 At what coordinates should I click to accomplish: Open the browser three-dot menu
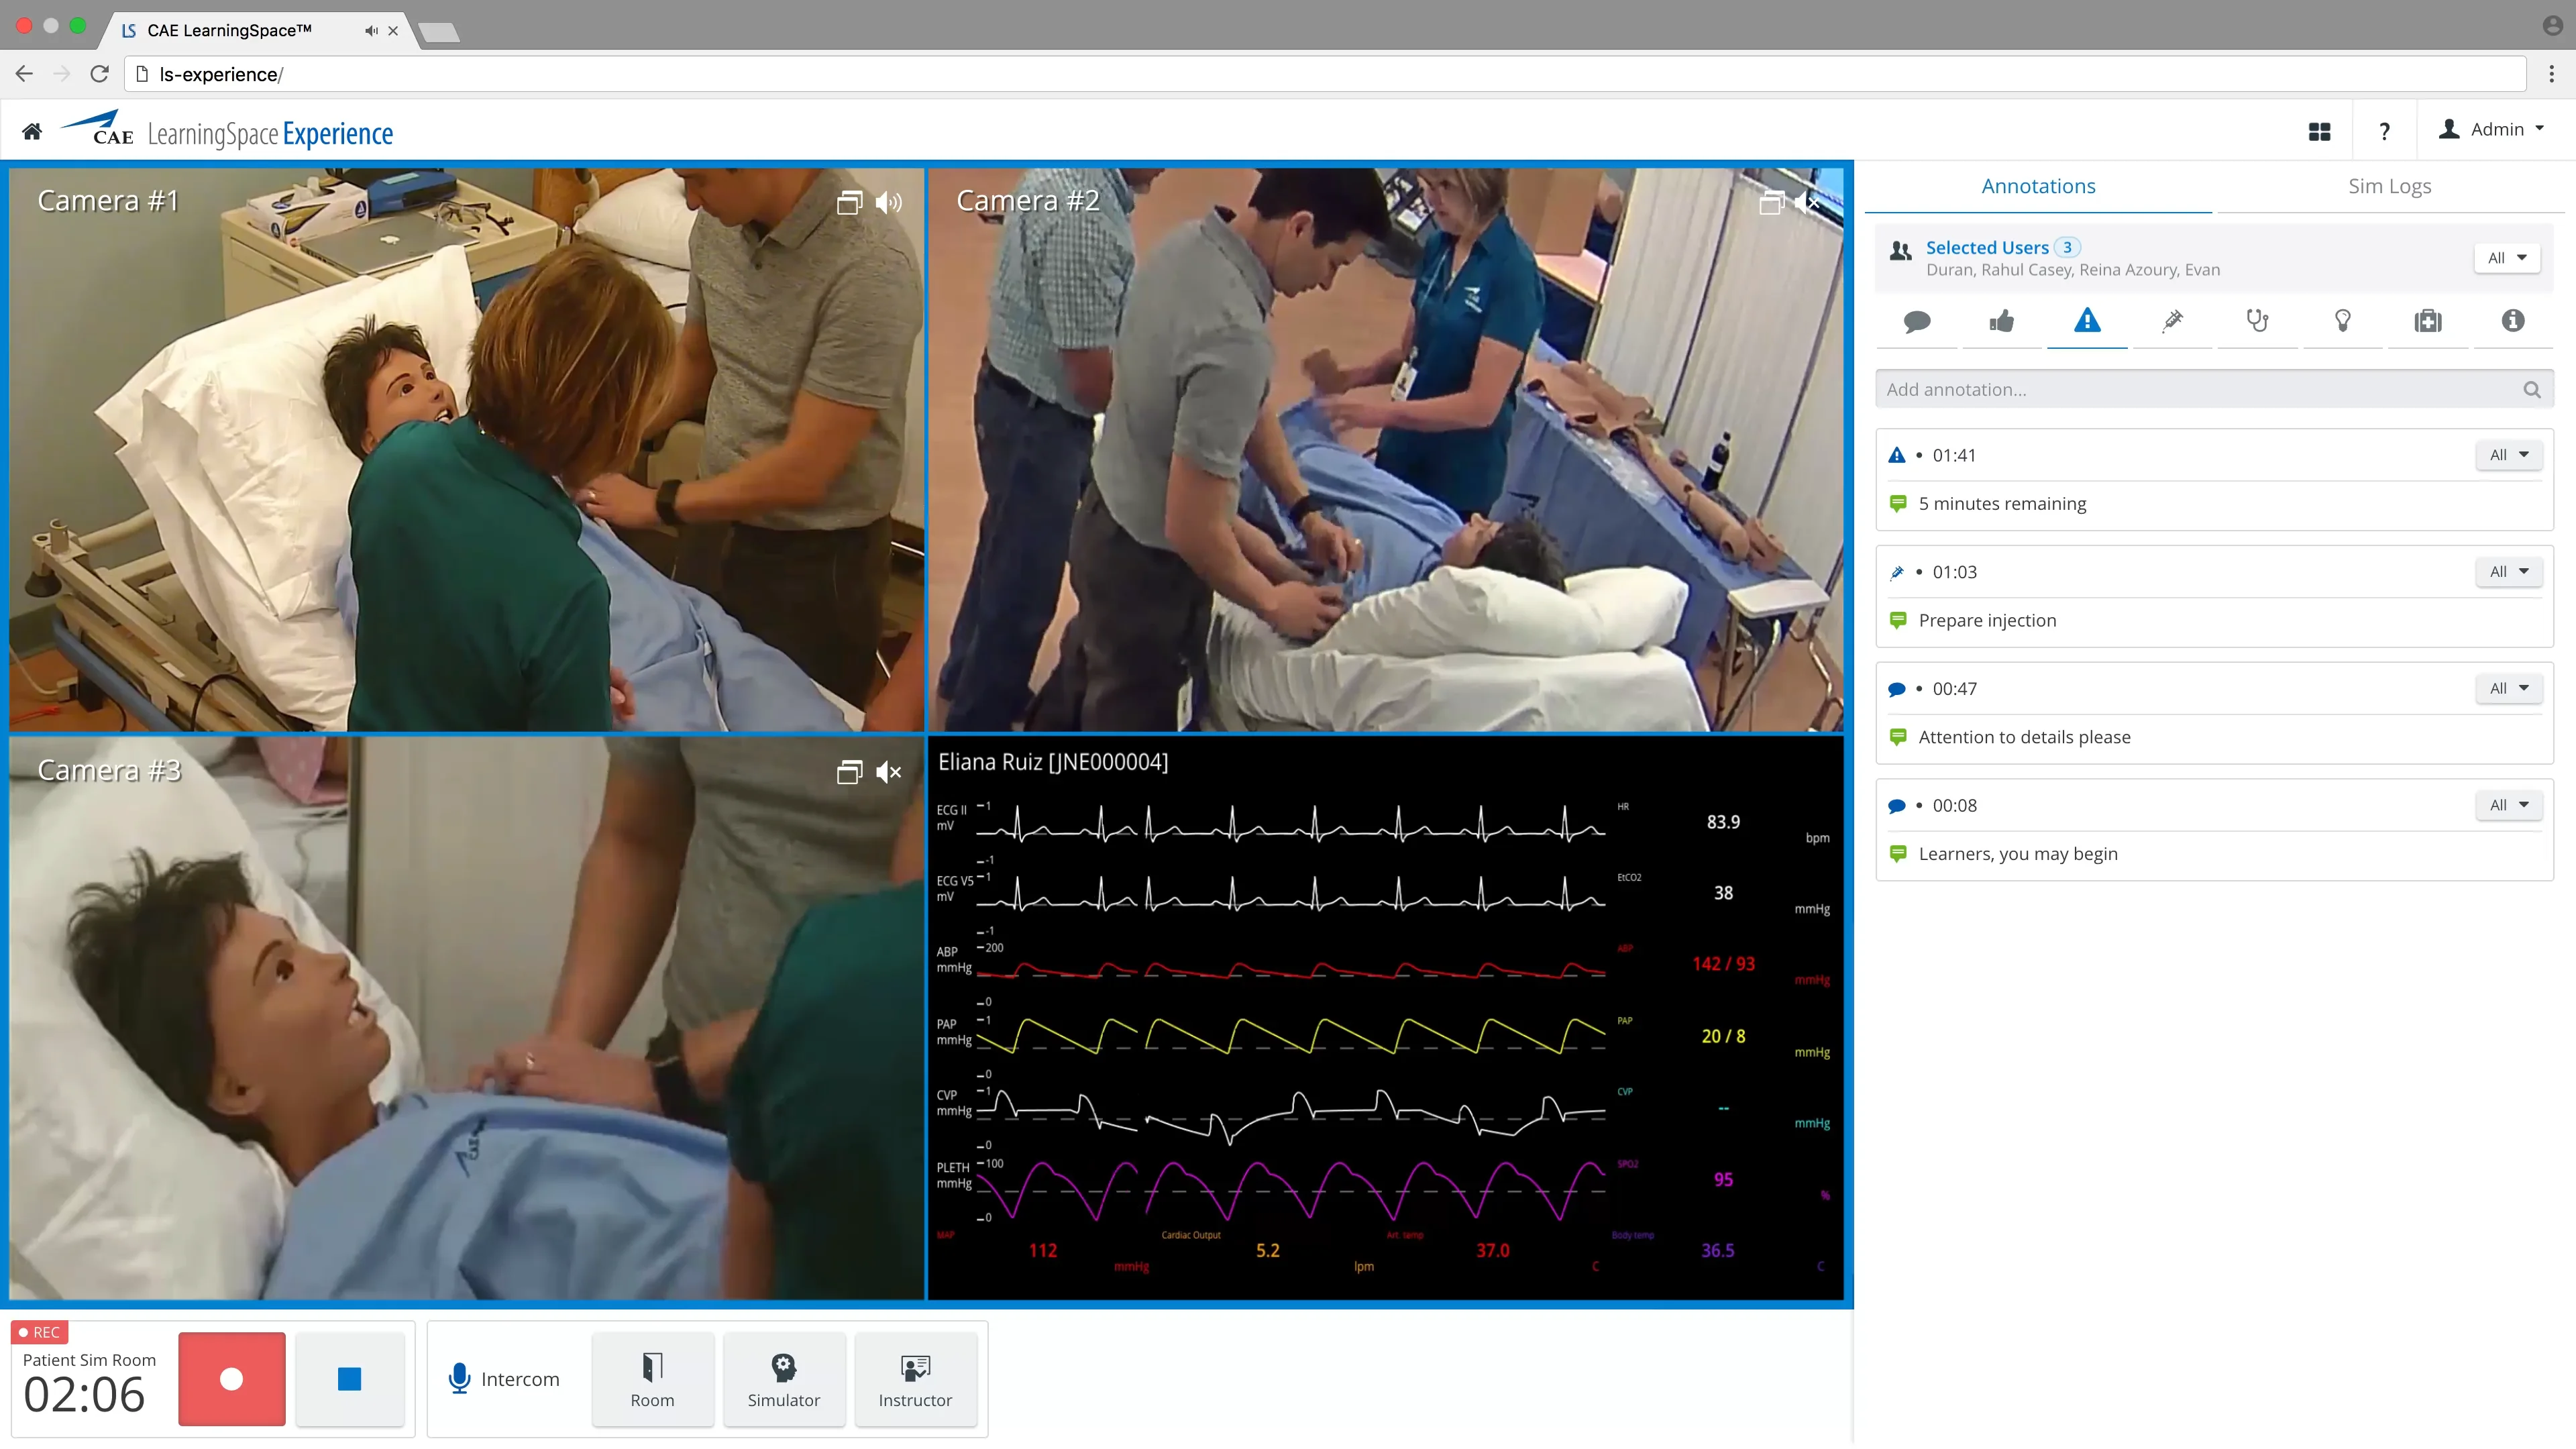[x=2551, y=74]
